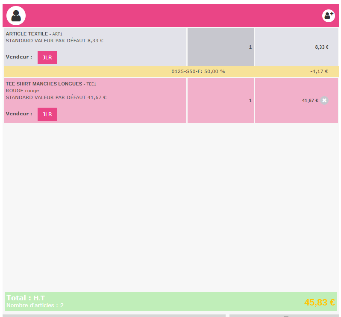341x317 pixels.
Task: Click the TEE1 article reference code
Action: [91, 84]
